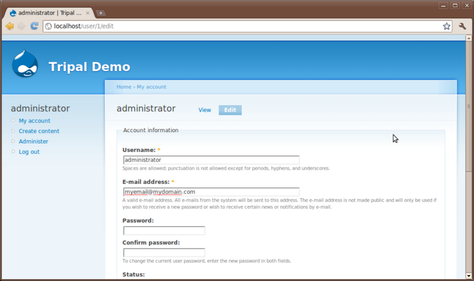The width and height of the screenshot is (474, 281).
Task: Minimize the browser window
Action: point(443,5)
